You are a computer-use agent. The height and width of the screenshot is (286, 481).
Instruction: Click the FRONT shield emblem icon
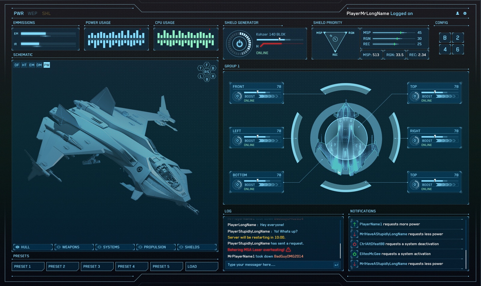point(237,96)
